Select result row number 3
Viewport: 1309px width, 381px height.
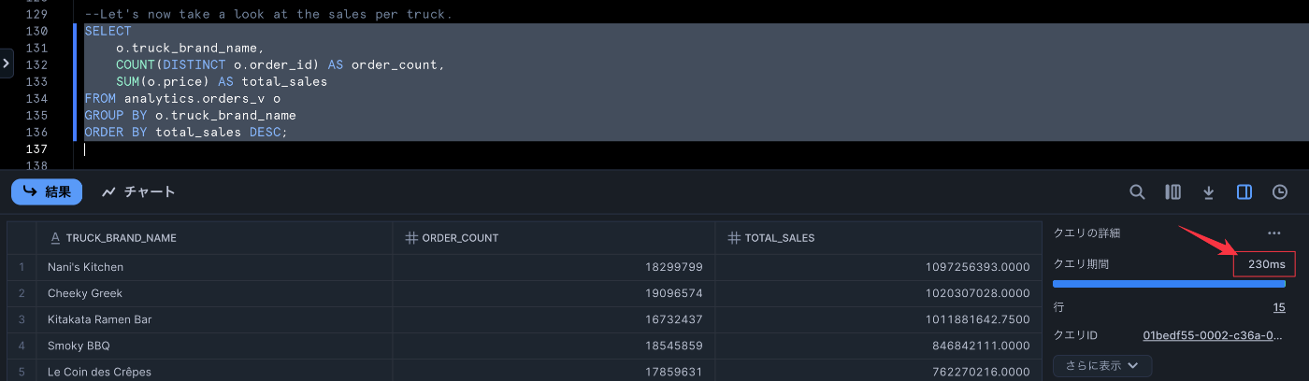(x=21, y=319)
